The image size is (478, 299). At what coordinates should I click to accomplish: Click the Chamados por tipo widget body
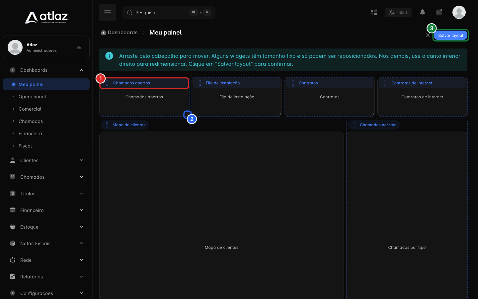point(407,215)
